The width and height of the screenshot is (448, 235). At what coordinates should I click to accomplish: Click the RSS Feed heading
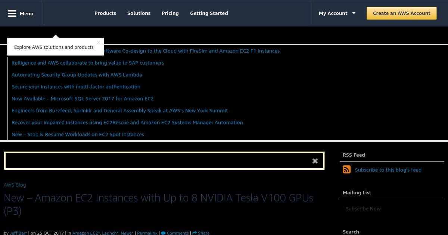[354, 155]
